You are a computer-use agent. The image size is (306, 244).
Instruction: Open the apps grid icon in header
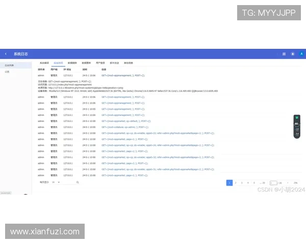284,53
